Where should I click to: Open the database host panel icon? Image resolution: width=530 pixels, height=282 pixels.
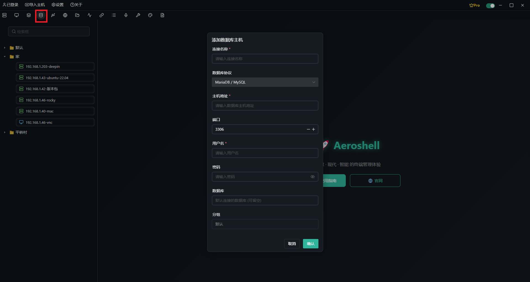[41, 16]
